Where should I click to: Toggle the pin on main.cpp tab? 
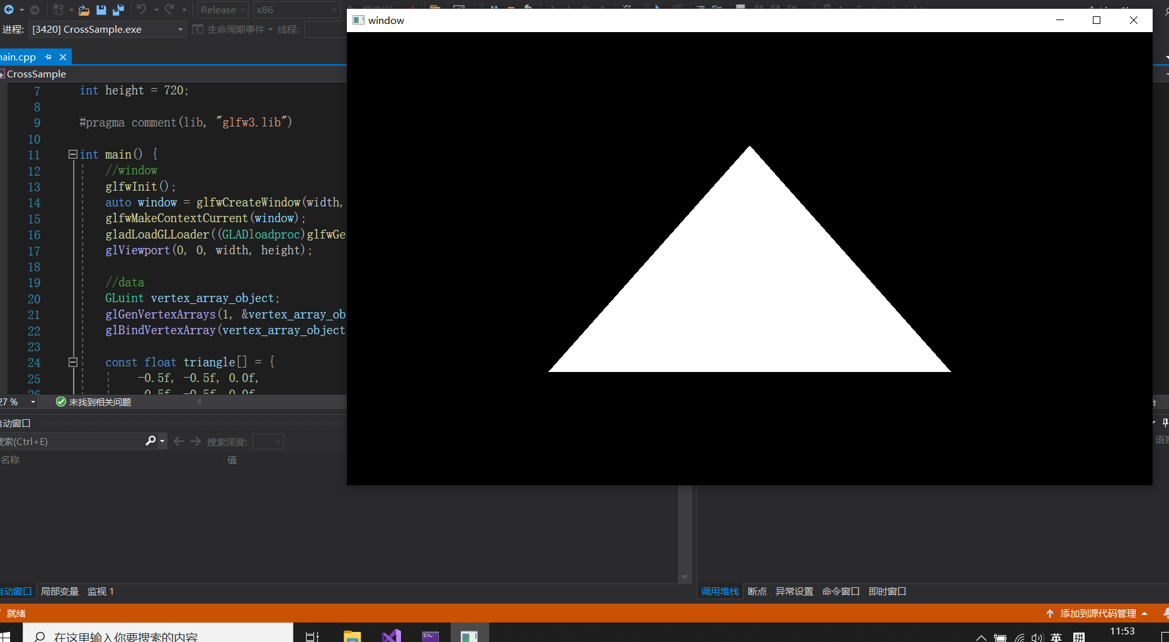[x=48, y=57]
